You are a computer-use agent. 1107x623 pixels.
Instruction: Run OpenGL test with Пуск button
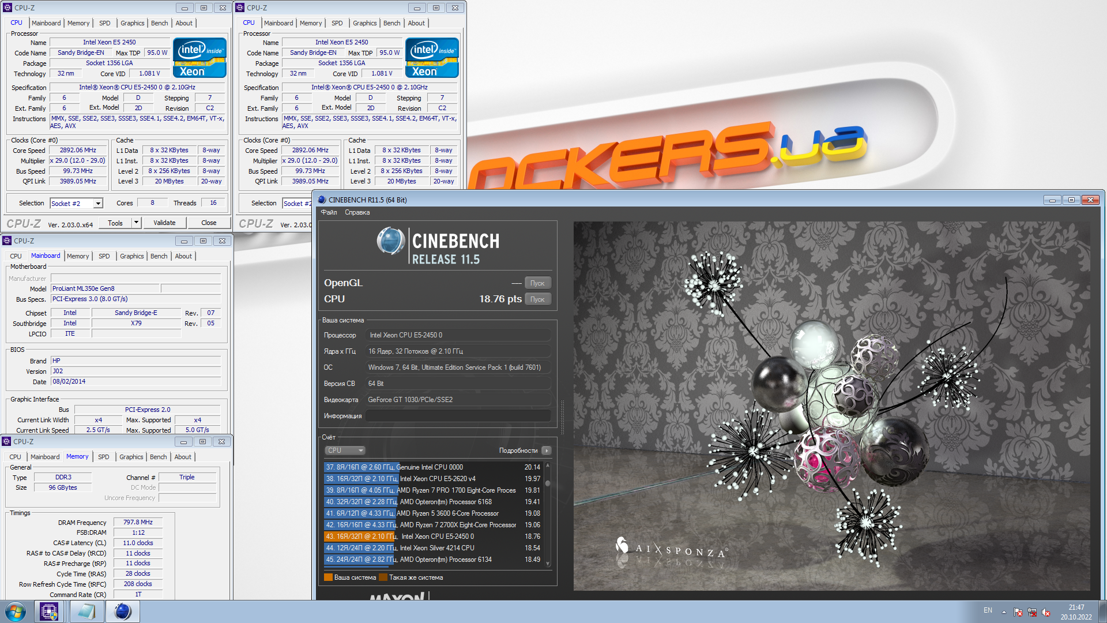[537, 283]
